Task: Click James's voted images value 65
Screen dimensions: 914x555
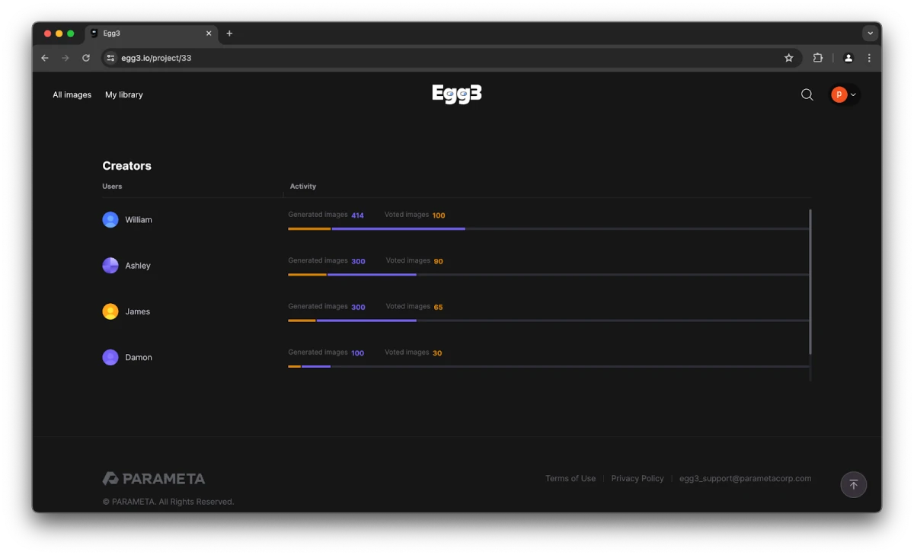Action: coord(438,308)
